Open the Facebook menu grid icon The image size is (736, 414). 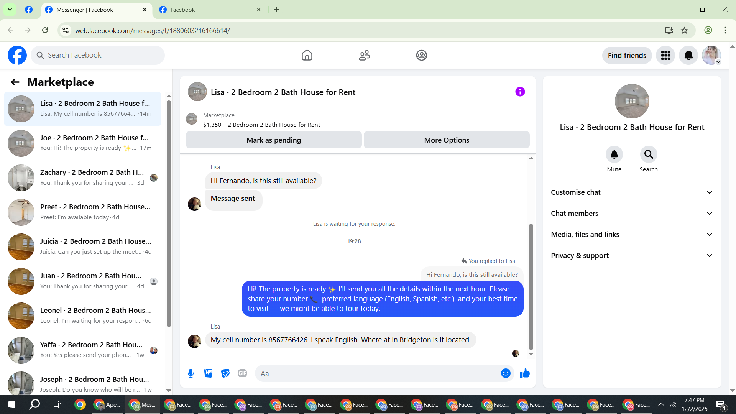[665, 56]
